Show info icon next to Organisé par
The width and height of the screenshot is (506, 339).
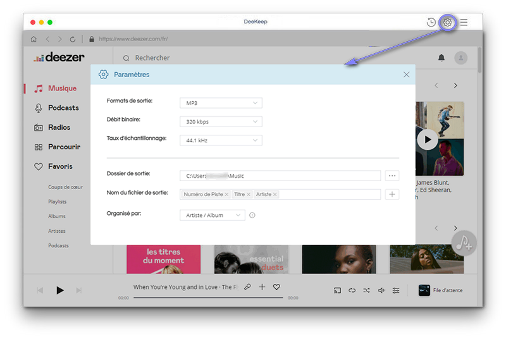[x=252, y=215]
